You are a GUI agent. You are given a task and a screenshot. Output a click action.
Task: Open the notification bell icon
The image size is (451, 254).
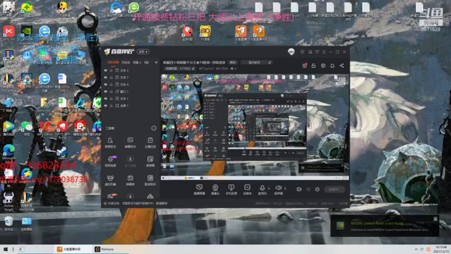332,65
